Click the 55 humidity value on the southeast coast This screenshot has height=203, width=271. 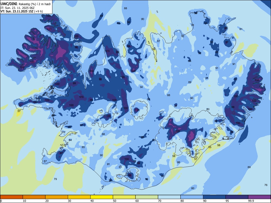[x=210, y=147]
